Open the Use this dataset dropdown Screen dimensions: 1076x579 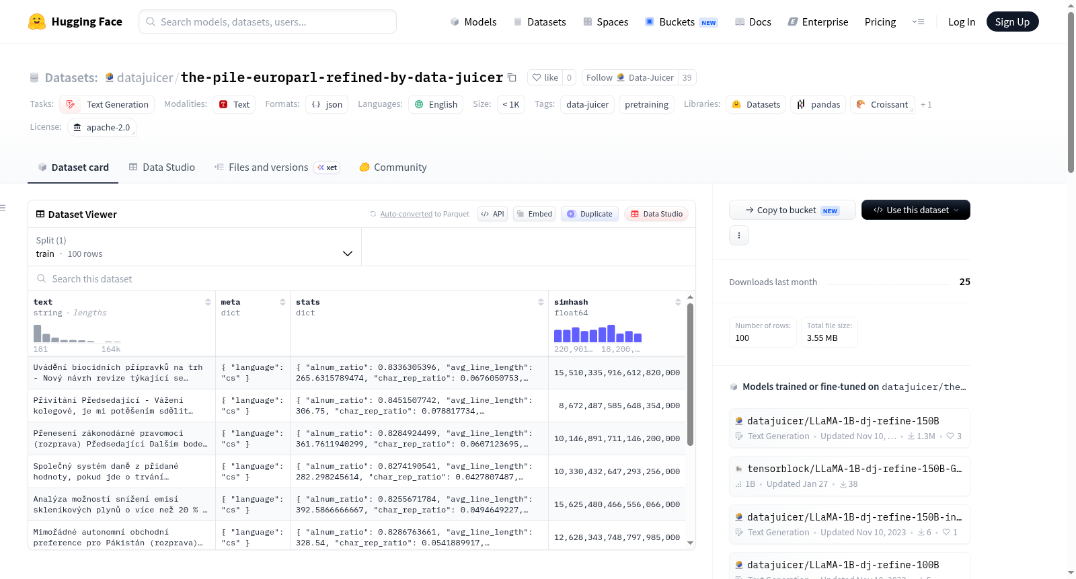(916, 210)
